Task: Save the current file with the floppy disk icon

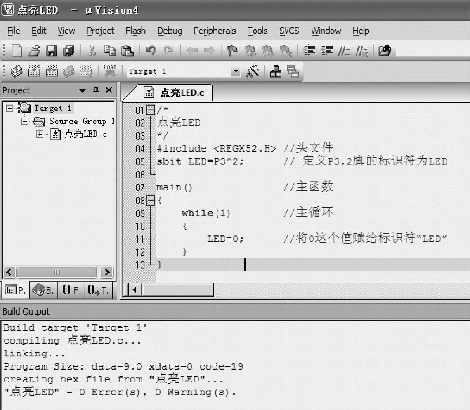Action: point(51,51)
